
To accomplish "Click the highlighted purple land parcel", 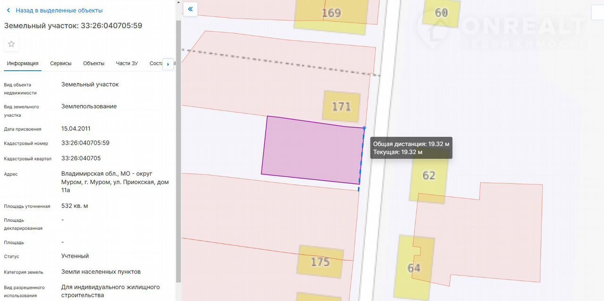I will tap(311, 150).
